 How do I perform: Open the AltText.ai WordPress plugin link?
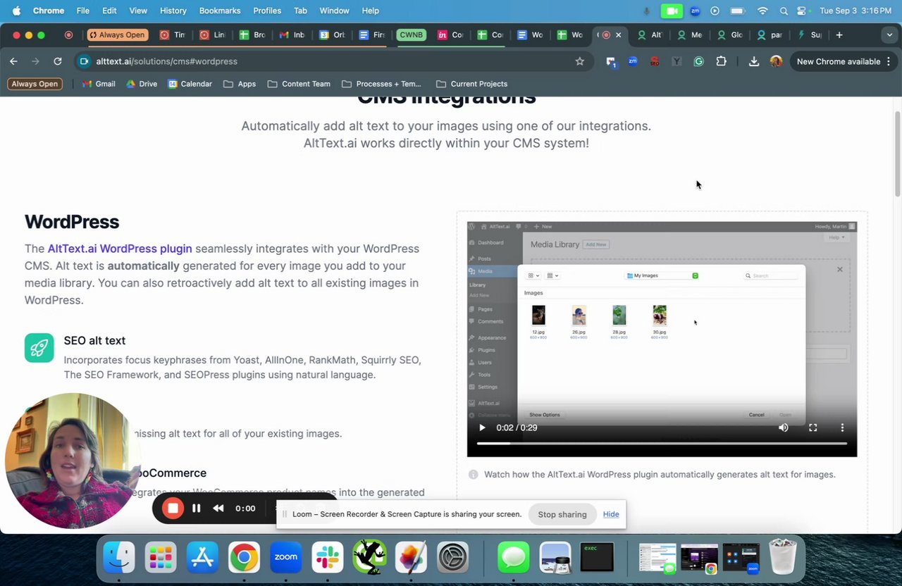coord(120,249)
